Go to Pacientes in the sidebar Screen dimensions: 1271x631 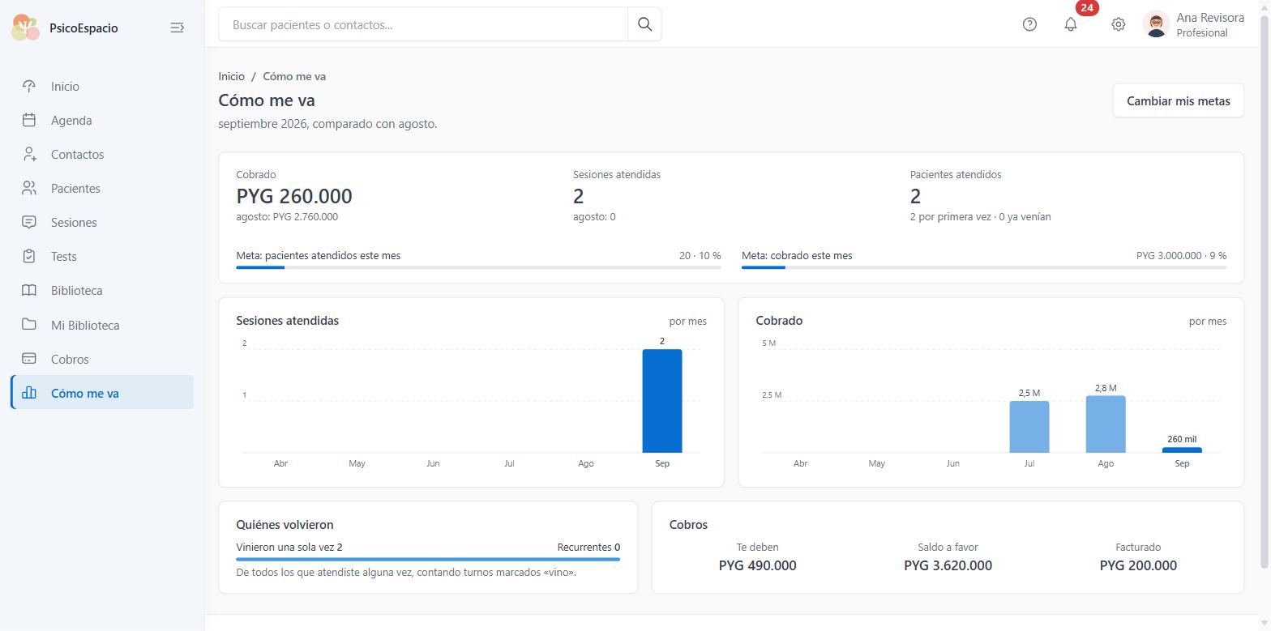pyautogui.click(x=102, y=188)
